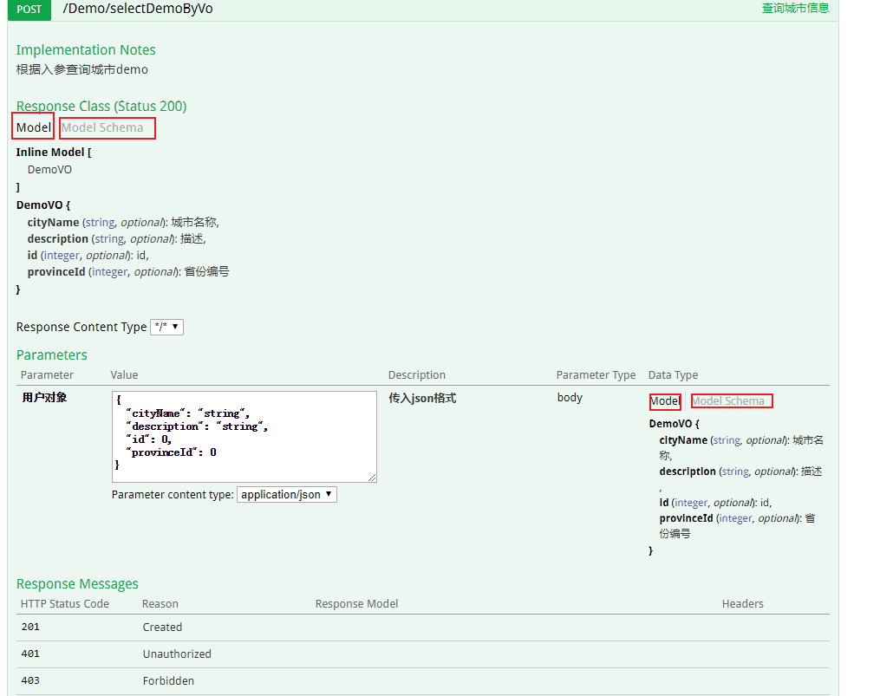The image size is (893, 696).
Task: Click the 根据入参查询城市demo note text
Action: pyautogui.click(x=82, y=69)
